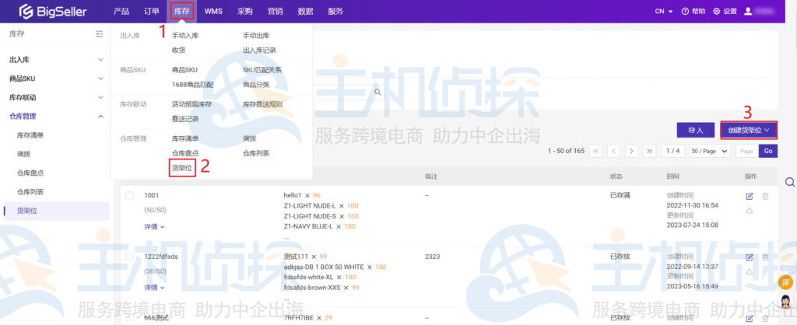Image resolution: width=797 pixels, height=325 pixels.
Task: Open the WMS top menu
Action: [213, 11]
